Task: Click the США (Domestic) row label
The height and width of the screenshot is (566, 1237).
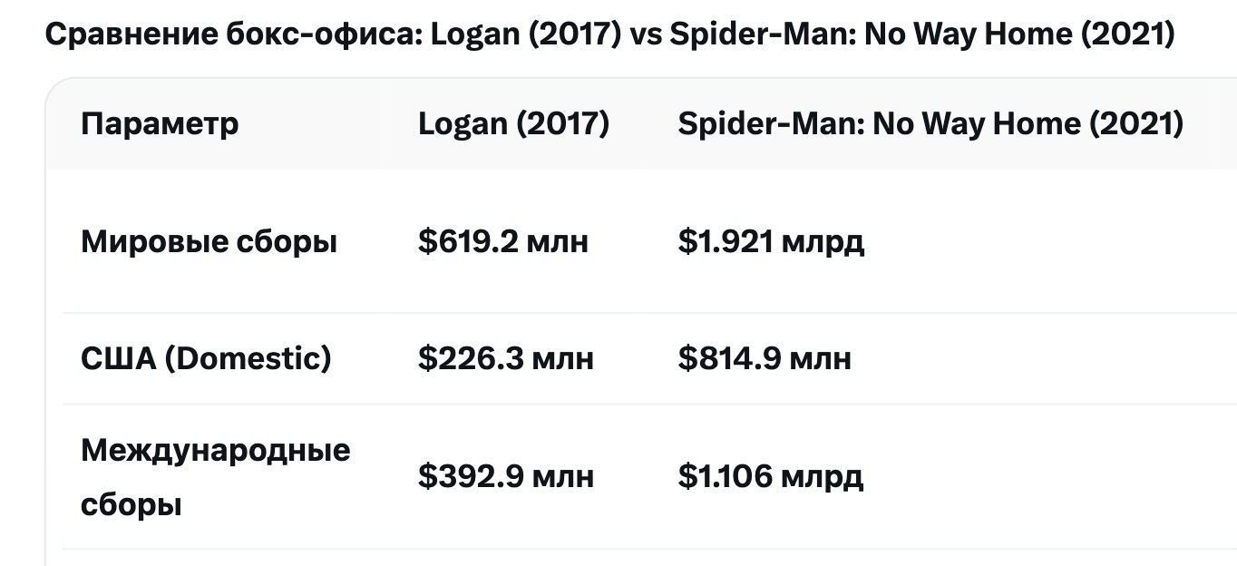Action: pos(206,358)
